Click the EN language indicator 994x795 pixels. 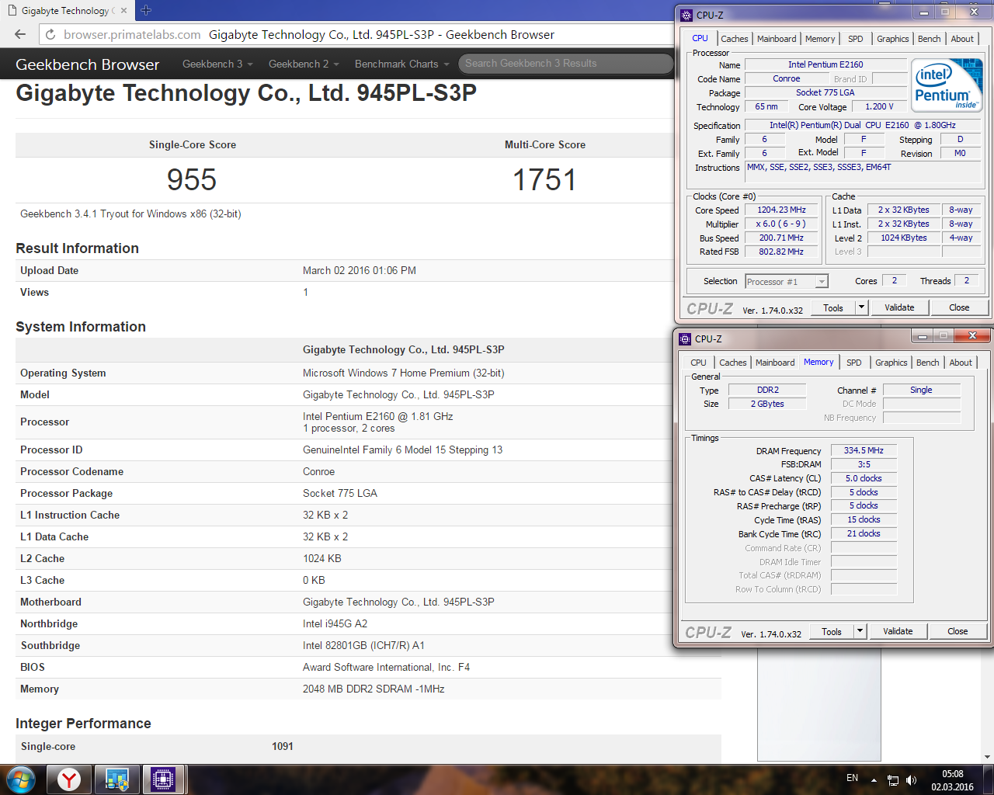tap(852, 778)
